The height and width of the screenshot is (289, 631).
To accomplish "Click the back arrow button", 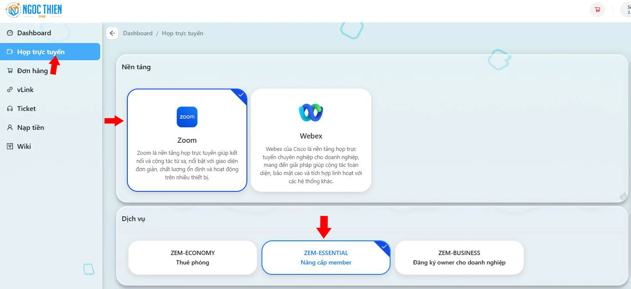I will (112, 33).
